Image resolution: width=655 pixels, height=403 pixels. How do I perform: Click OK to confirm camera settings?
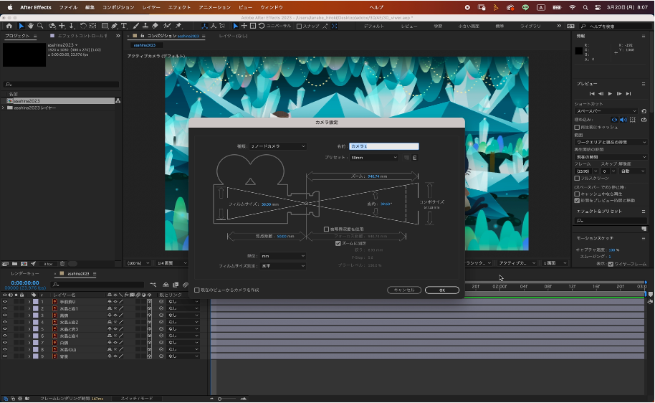coord(441,290)
